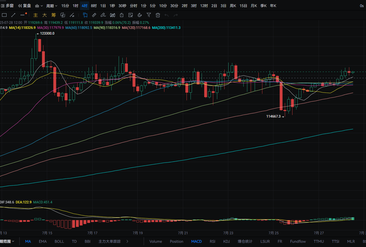Switch timeframe to 1日

103,6
